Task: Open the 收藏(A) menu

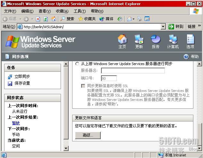Action: click(62, 11)
